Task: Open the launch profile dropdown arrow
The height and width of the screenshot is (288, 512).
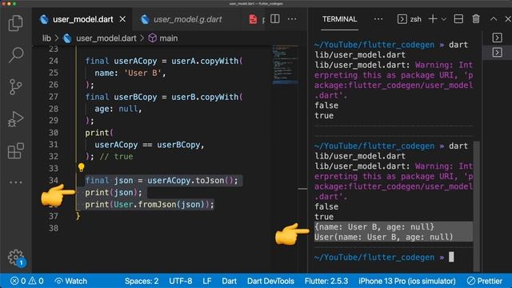Action: pos(444,19)
